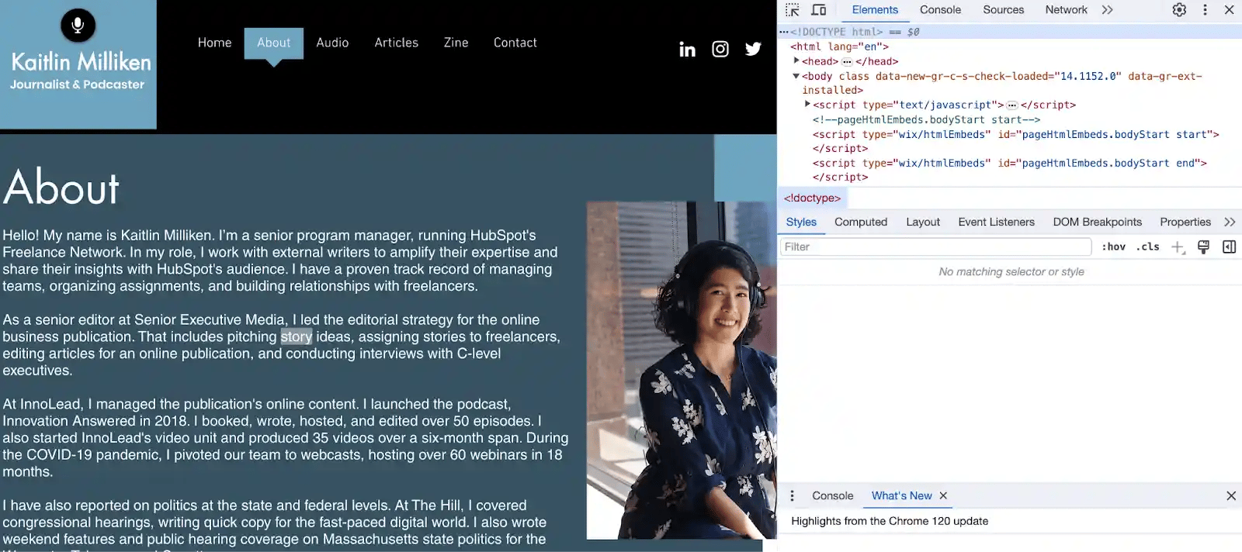Open the Computed tab in styles pane
1242x552 pixels.
[860, 223]
